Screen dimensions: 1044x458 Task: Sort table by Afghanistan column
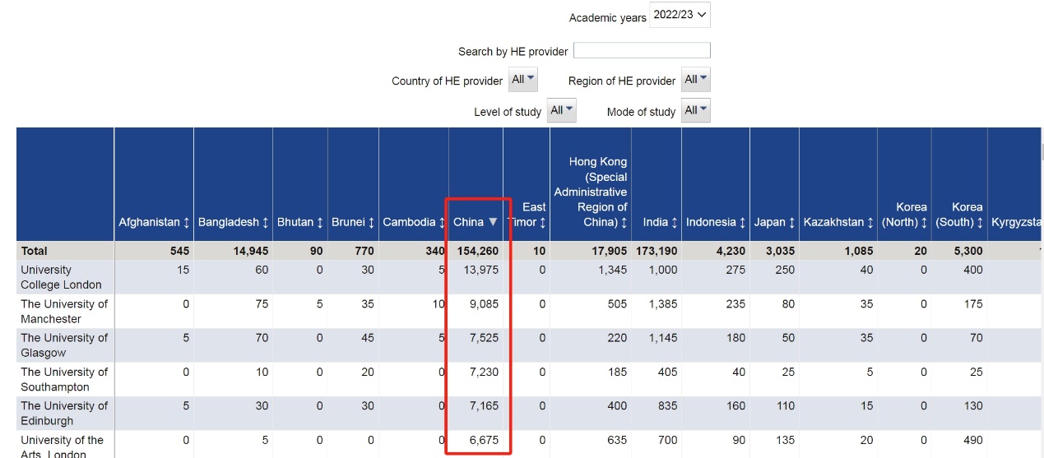155,222
